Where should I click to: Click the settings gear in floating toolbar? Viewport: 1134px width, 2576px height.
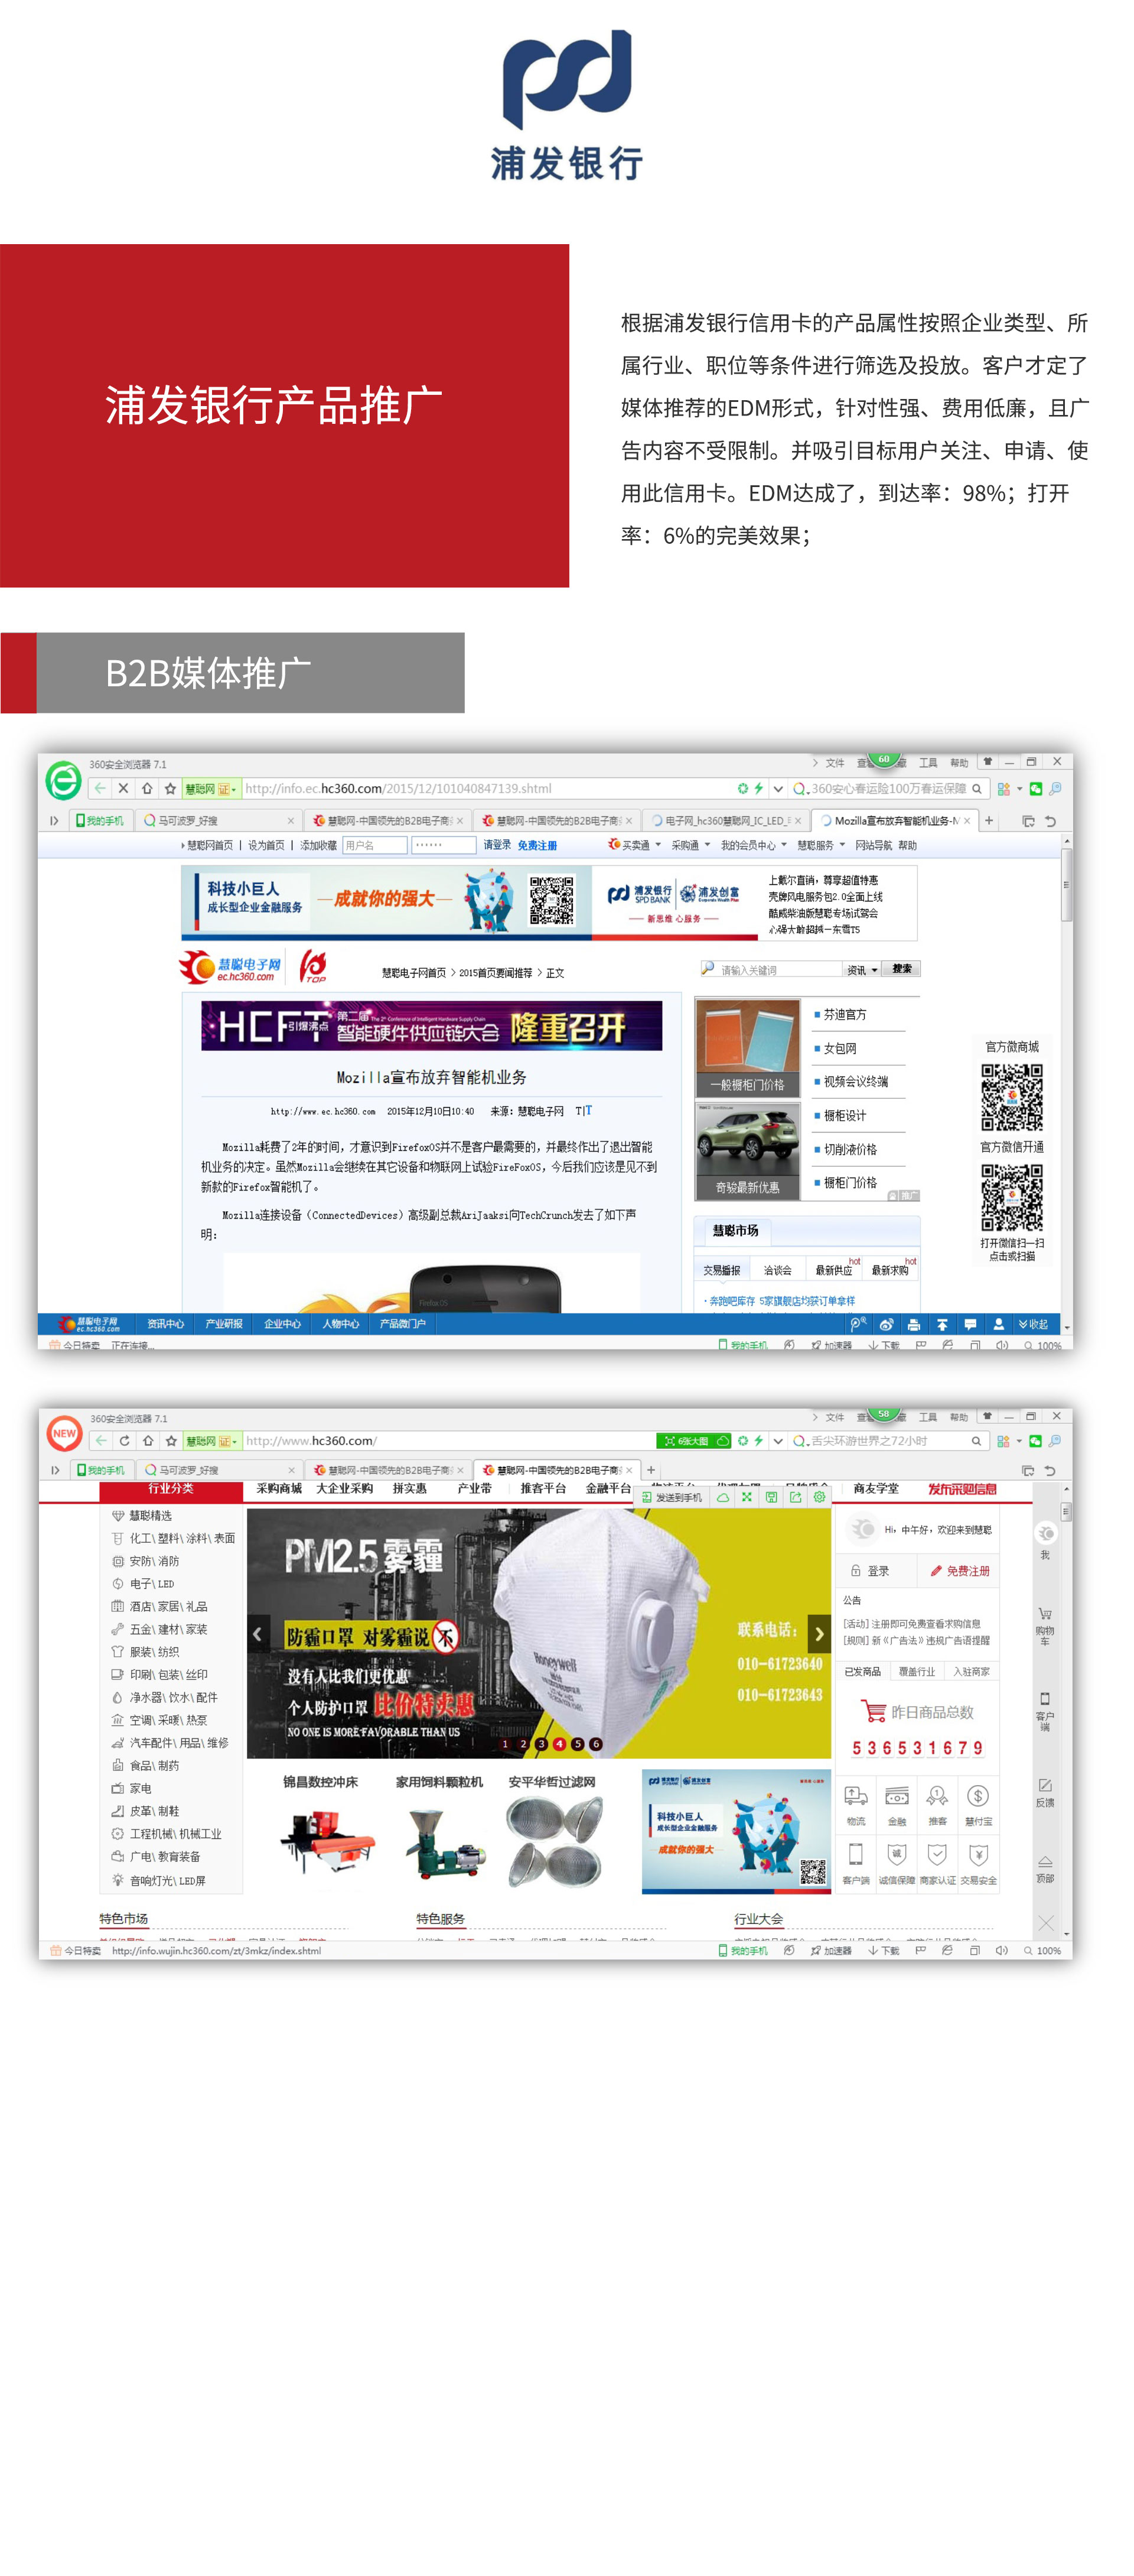coord(819,1497)
